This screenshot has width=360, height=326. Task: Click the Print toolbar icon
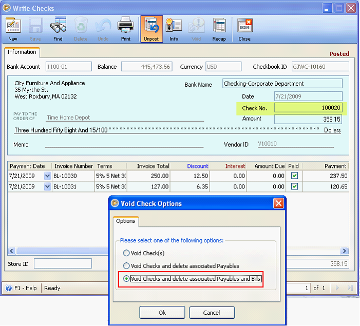click(125, 29)
